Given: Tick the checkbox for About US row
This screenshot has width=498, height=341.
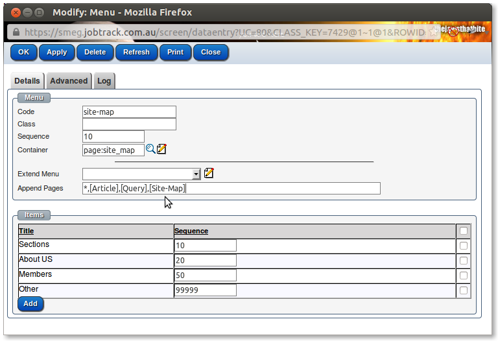Looking at the screenshot, I should (x=463, y=261).
